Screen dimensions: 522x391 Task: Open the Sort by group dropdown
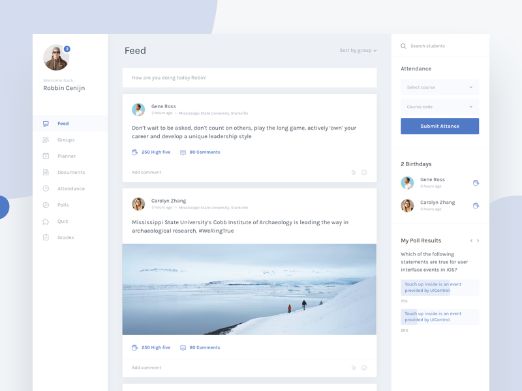coord(356,50)
